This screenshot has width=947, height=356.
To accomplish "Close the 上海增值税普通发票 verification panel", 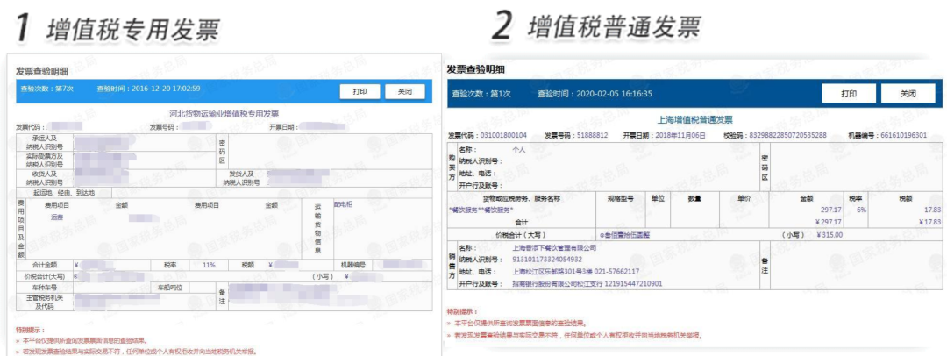I will tap(908, 94).
